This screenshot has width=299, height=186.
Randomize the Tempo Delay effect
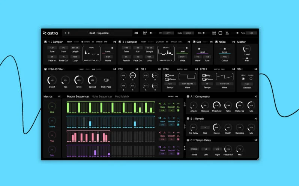[256, 140]
